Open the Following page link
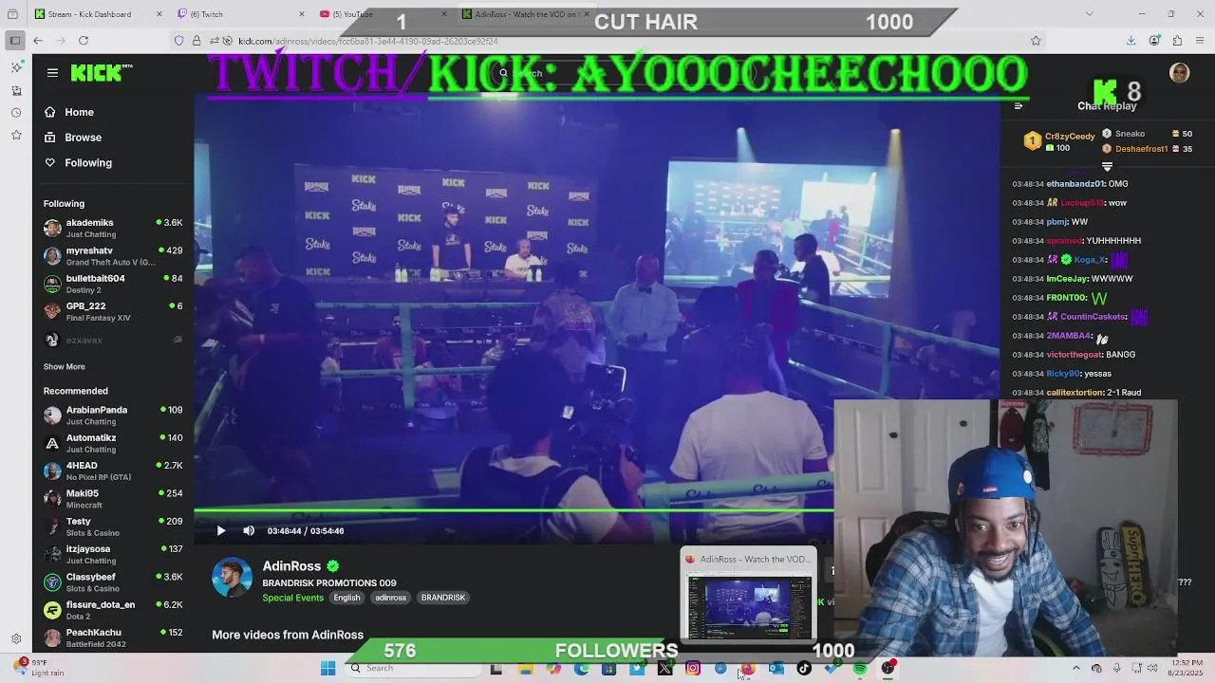 (78, 163)
